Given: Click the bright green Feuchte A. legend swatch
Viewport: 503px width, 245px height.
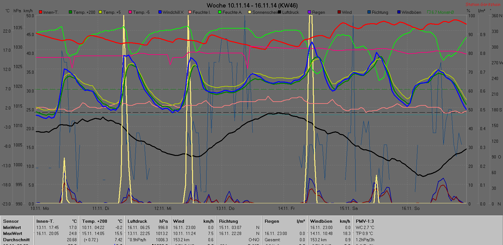Looking at the screenshot, I should [220, 12].
